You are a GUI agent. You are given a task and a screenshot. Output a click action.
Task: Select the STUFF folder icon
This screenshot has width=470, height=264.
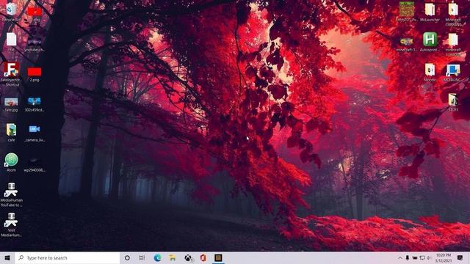coord(453,103)
